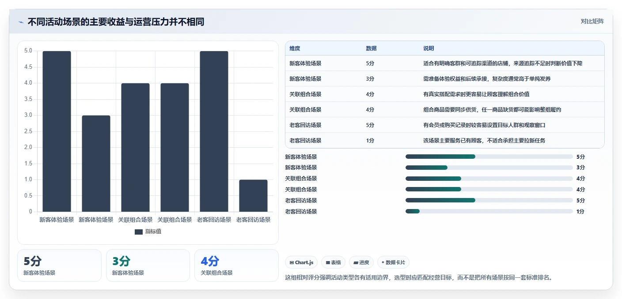Click the 2.5 y-axis label in the chart
Viewport: 622px width, 299px height.
click(28, 131)
